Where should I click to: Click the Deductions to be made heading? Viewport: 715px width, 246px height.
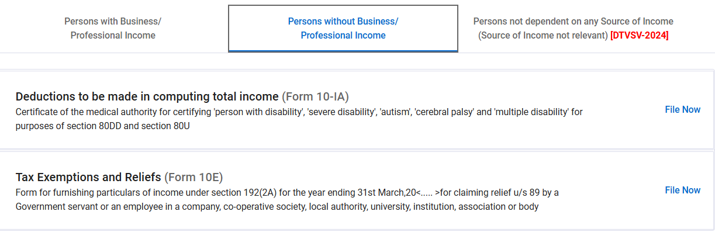point(147,96)
